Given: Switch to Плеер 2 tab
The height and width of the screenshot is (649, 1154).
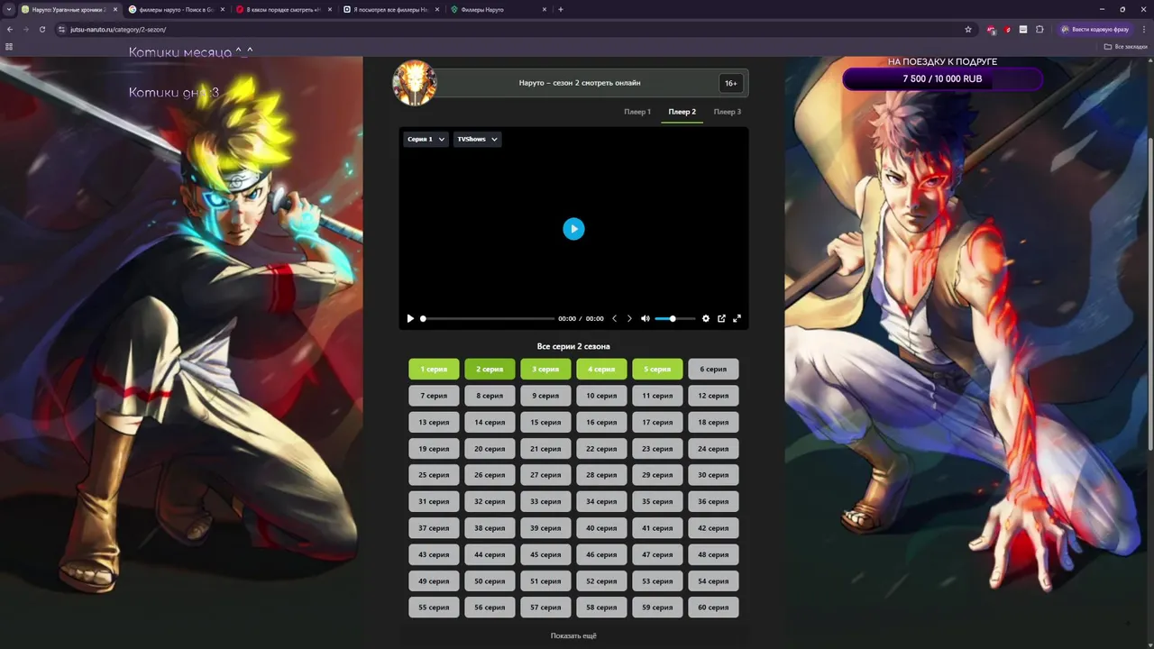Looking at the screenshot, I should 682,112.
